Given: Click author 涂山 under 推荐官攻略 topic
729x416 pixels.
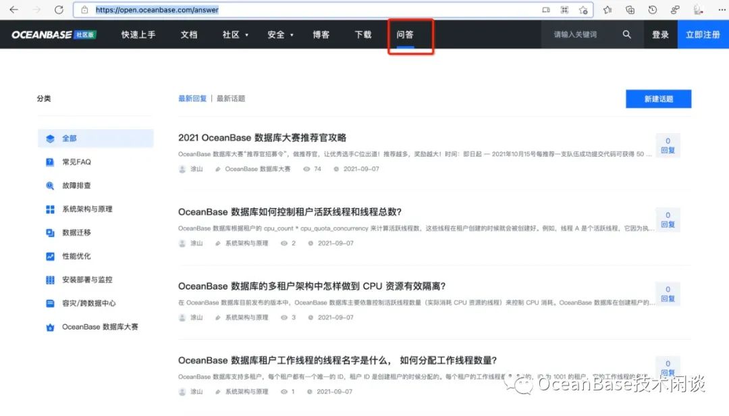Looking at the screenshot, I should pyautogui.click(x=196, y=169).
